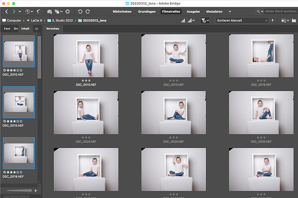Screen dimensions: 298x198
Task: Click the DSC_0033.NEF label under preview
Action: [x=261, y=142]
